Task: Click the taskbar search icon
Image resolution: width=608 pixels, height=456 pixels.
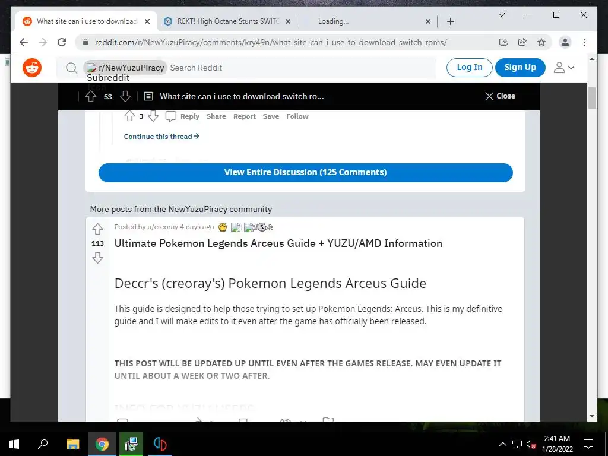Action: coord(43,444)
